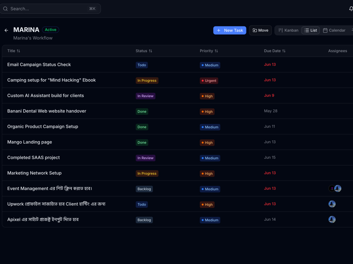Click Done status of Organic Product Campaign
The image size is (353, 264).
[142, 127]
